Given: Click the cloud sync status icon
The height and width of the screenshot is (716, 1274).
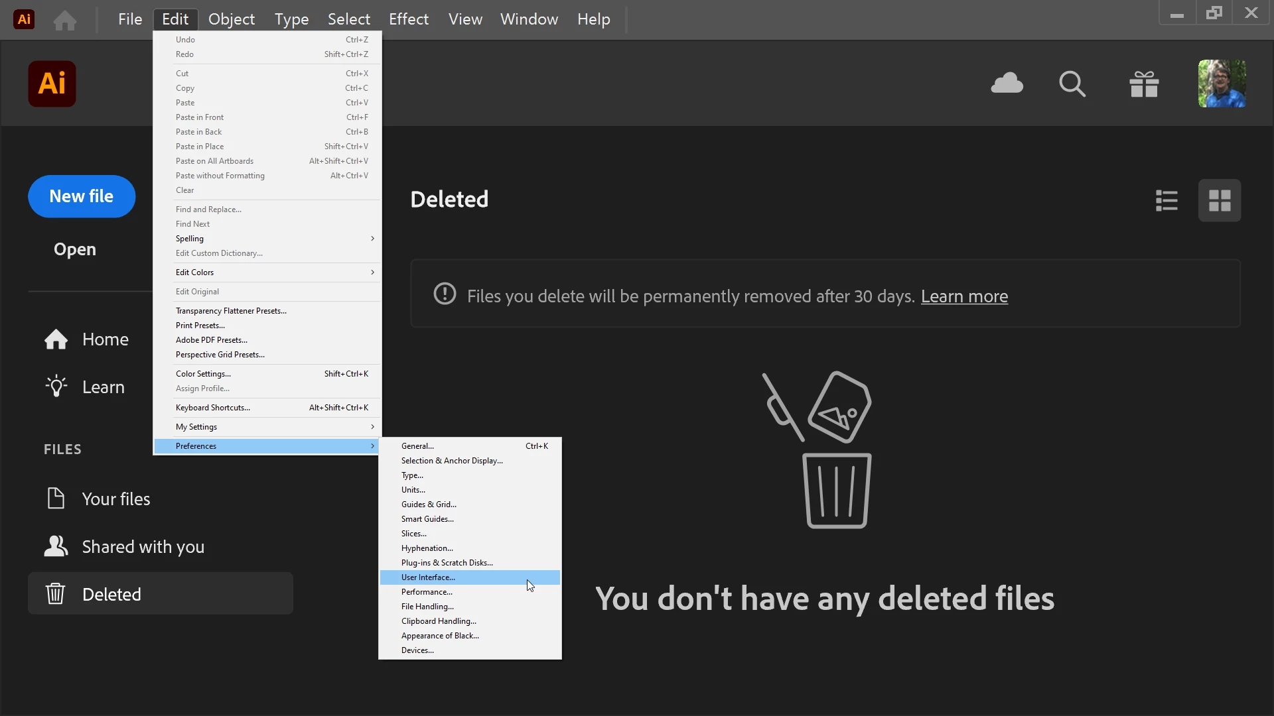Looking at the screenshot, I should click(x=1007, y=84).
